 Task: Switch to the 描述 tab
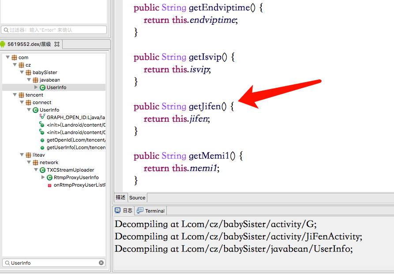pyautogui.click(x=120, y=197)
